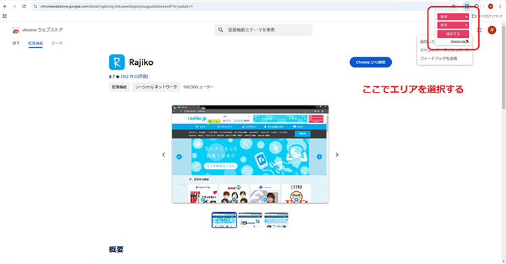
Task: Click the Chrome から削除 button
Action: tap(370, 62)
